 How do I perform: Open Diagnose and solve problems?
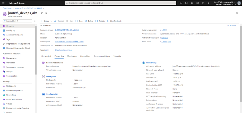18,44
